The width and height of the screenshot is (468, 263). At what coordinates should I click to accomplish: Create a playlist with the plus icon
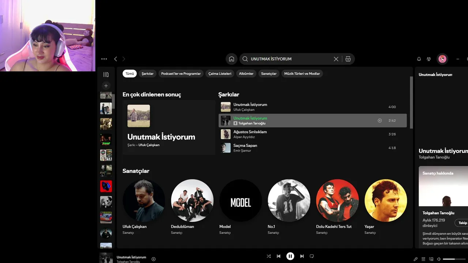point(106,86)
